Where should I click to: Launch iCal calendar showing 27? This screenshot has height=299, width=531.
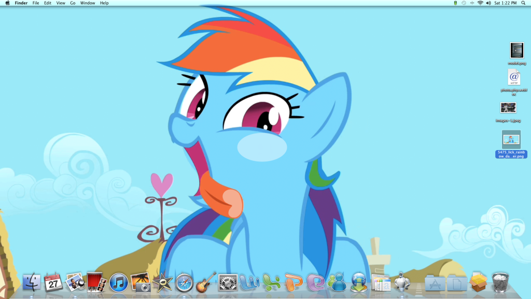[x=53, y=282]
